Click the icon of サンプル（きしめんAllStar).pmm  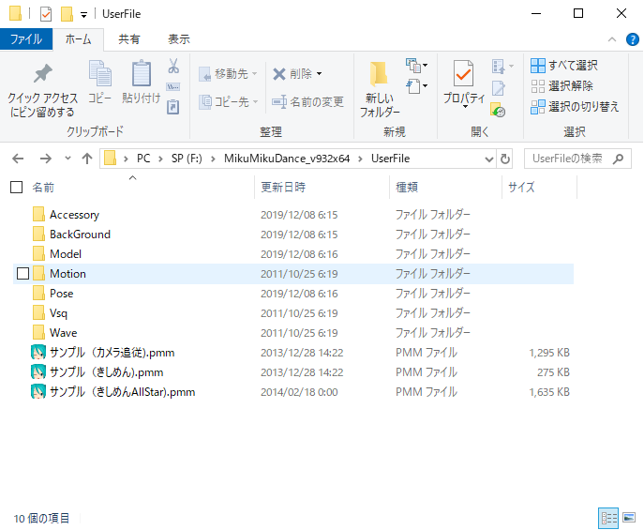[38, 392]
